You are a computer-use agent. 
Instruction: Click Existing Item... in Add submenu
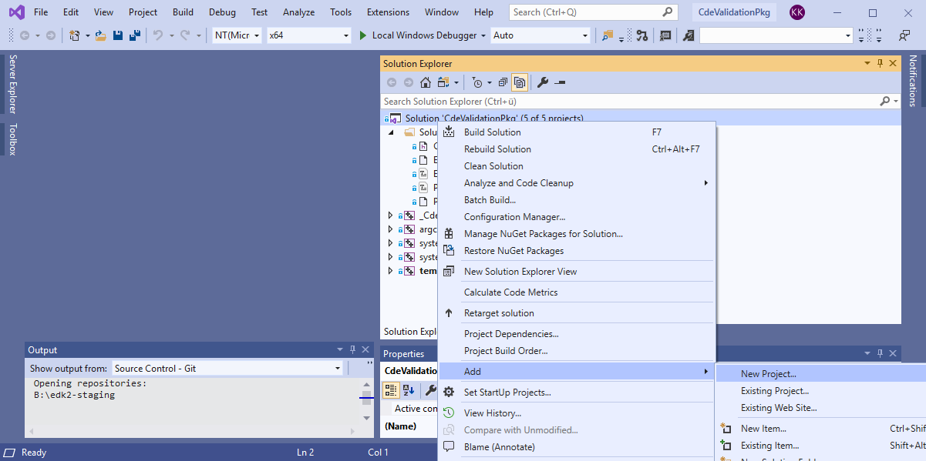(821, 445)
